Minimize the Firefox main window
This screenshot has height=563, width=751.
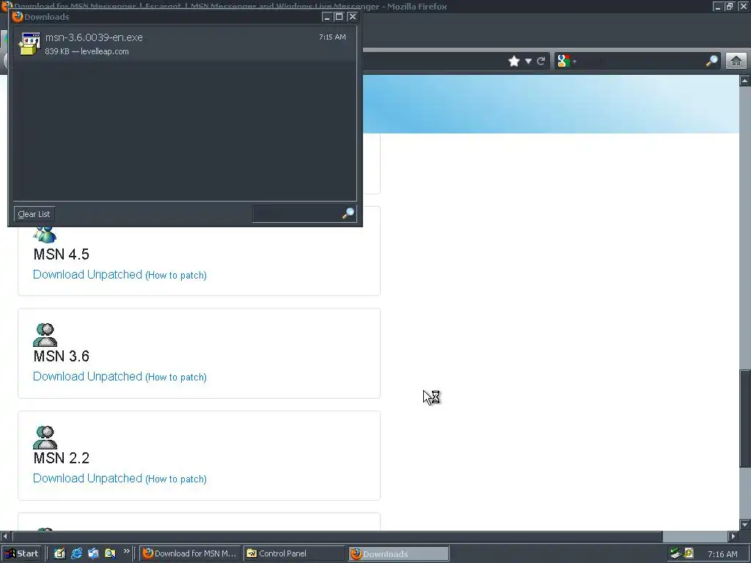coord(717,6)
